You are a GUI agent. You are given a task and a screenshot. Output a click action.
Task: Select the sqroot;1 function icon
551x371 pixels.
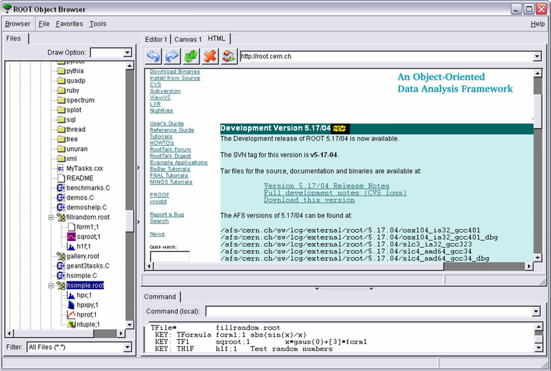71,236
